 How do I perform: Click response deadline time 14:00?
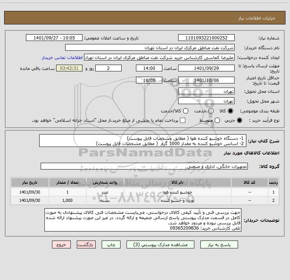click(149, 68)
